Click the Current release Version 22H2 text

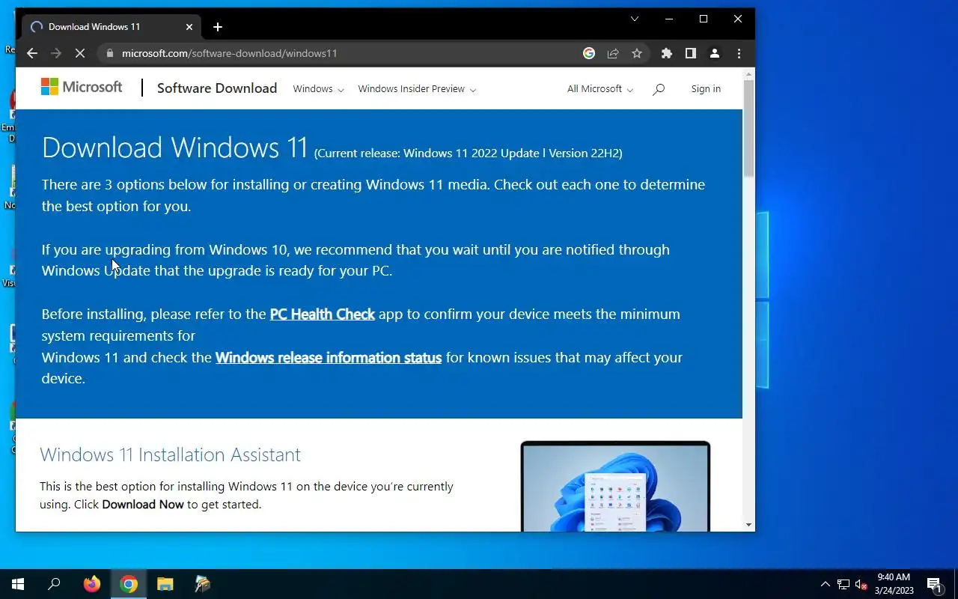(x=468, y=153)
